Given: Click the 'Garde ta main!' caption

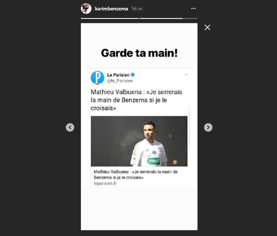Looking at the screenshot, I should (139, 53).
